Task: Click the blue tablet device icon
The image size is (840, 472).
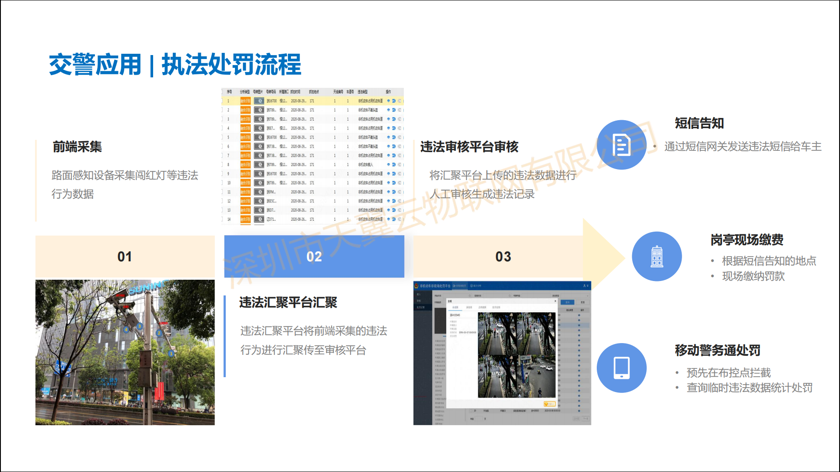Action: click(x=621, y=368)
